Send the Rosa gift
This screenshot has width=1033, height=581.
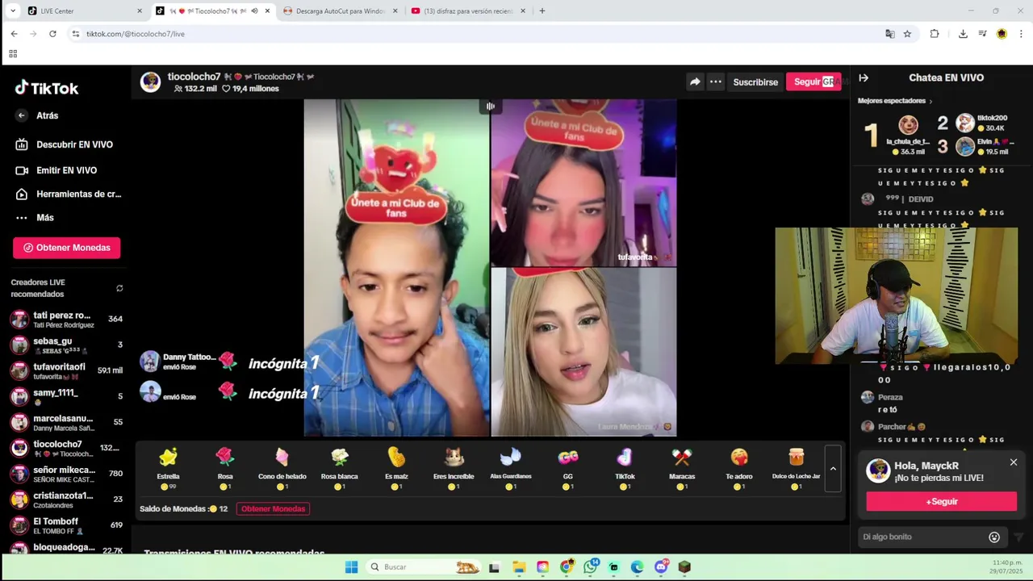click(x=225, y=469)
